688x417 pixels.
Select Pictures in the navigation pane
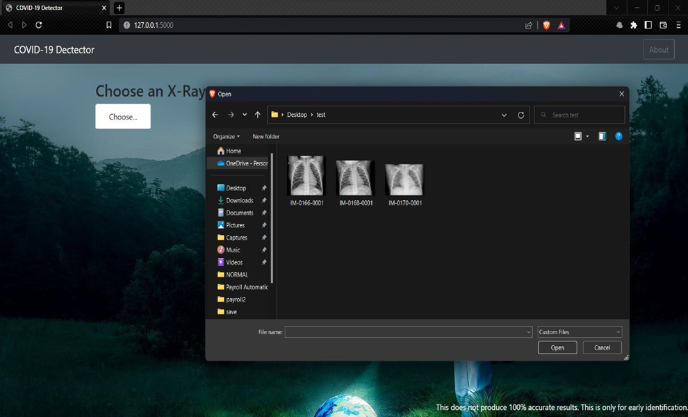click(231, 224)
